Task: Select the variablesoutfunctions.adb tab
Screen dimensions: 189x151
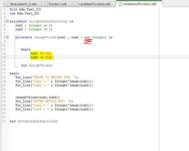Action: (139, 4)
